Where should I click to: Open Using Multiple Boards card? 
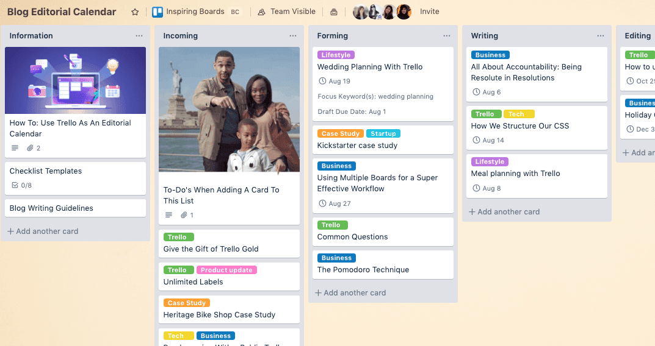[383, 186]
